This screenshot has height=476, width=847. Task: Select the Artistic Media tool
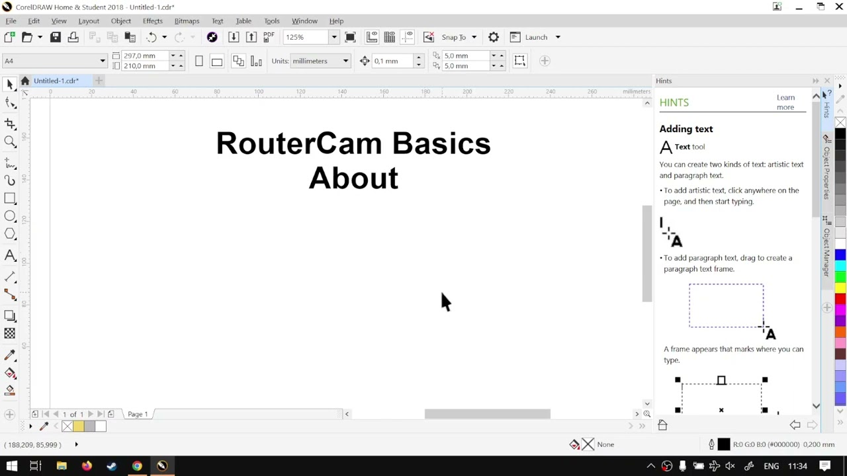point(10,180)
